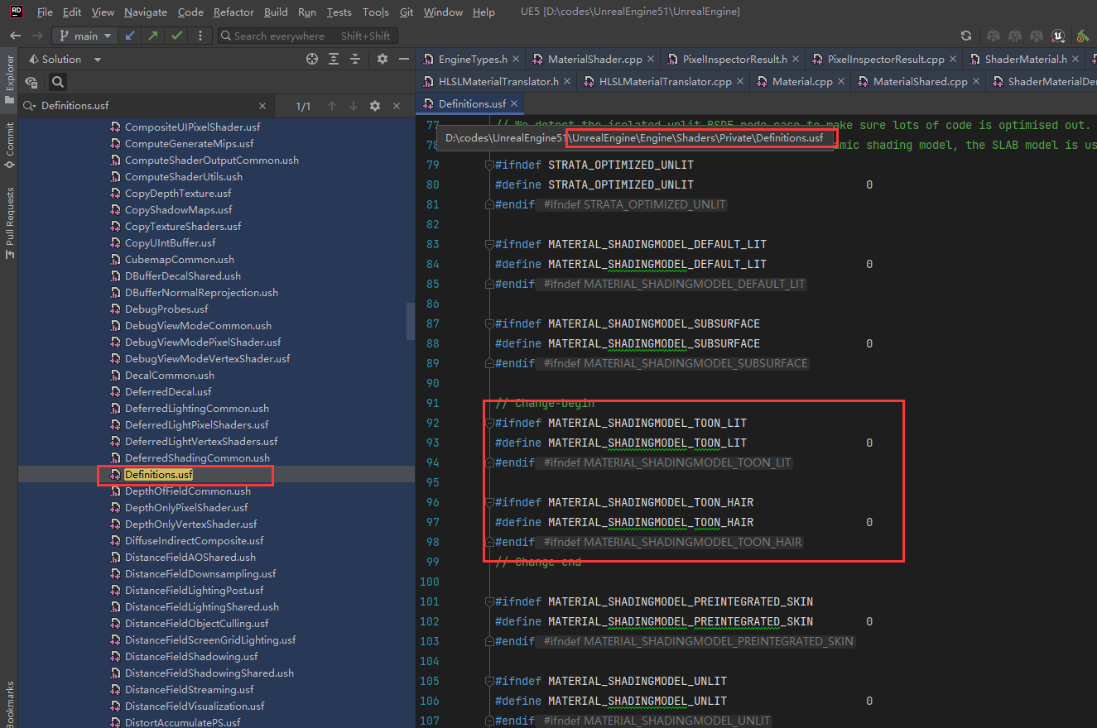Image resolution: width=1097 pixels, height=728 pixels.
Task: Stop the game via gamepad stop icon
Action: [1037, 36]
